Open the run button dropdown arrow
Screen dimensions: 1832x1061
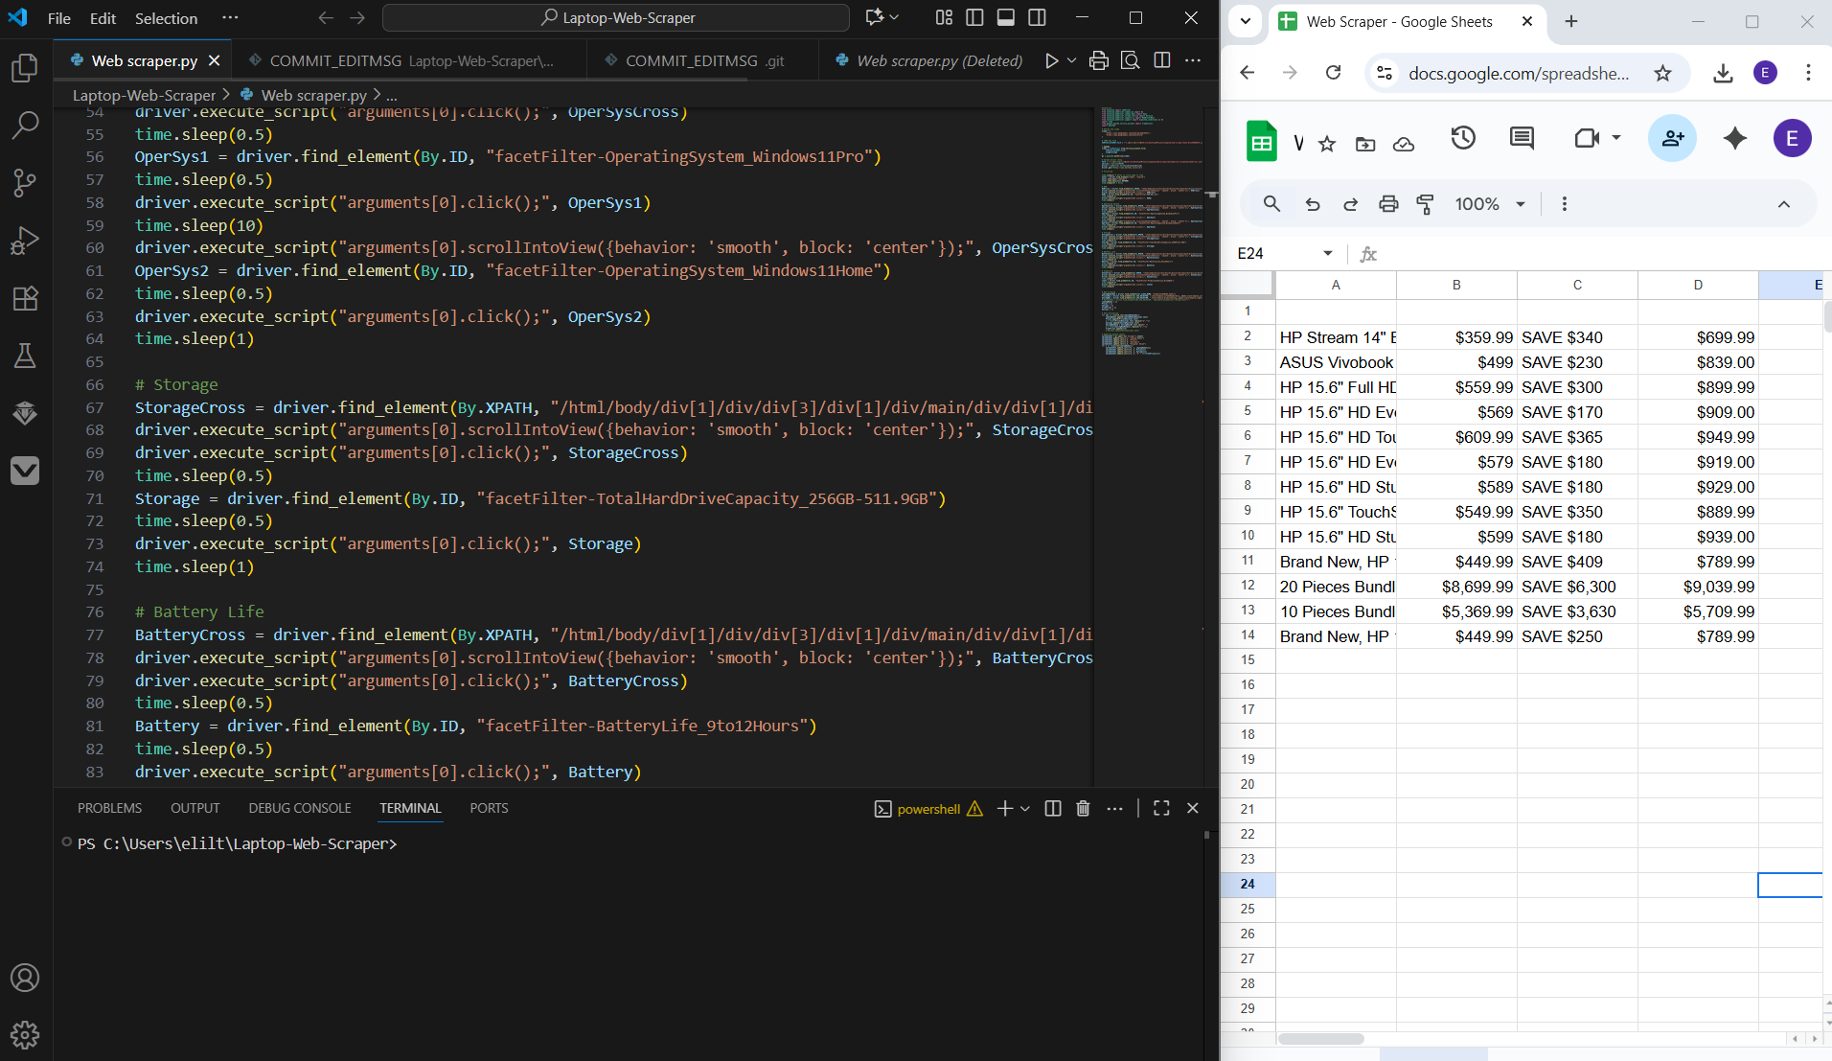(x=1071, y=60)
